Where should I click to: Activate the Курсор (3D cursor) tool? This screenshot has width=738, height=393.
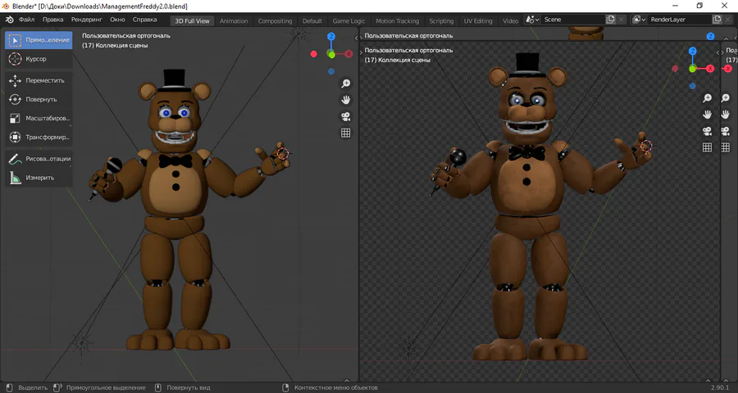[39, 59]
